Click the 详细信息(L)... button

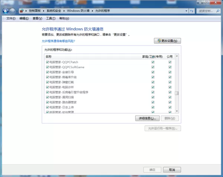click(x=147, y=118)
